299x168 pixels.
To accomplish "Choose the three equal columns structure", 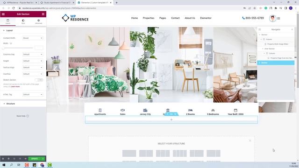I will pos(163,154).
